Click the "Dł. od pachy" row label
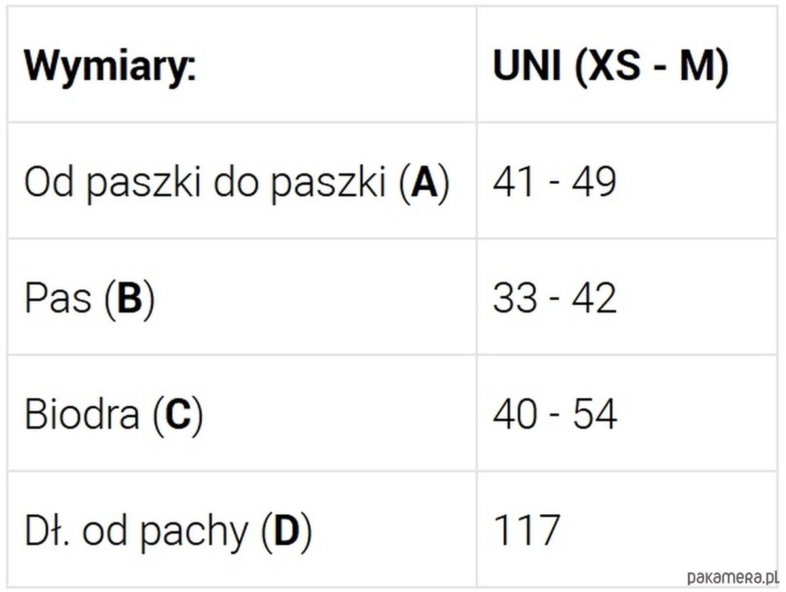 pos(136,531)
